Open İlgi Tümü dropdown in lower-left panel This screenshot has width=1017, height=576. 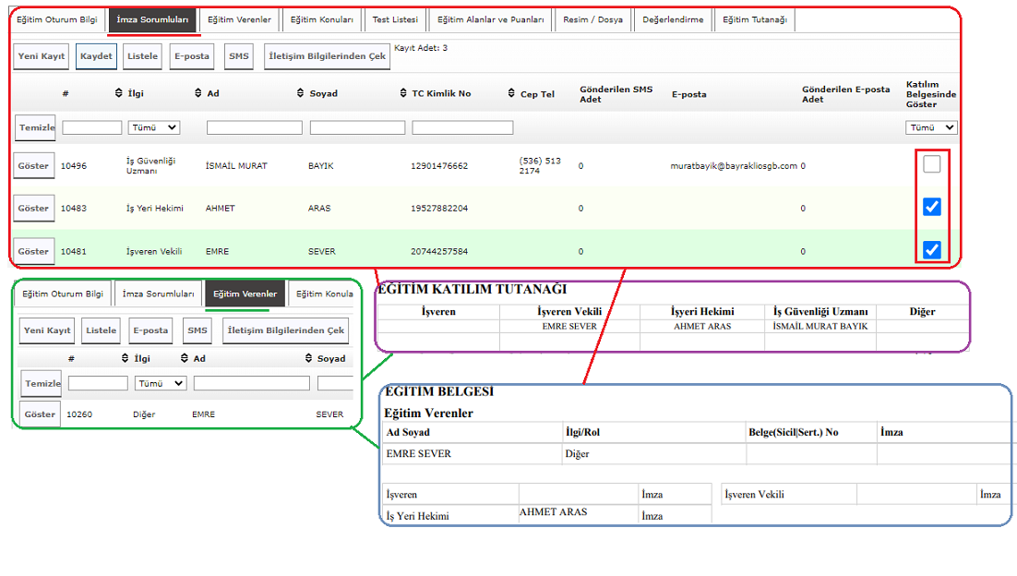coord(161,382)
